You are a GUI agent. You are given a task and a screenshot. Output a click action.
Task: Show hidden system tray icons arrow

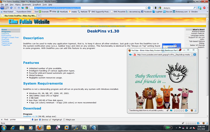[176, 128]
